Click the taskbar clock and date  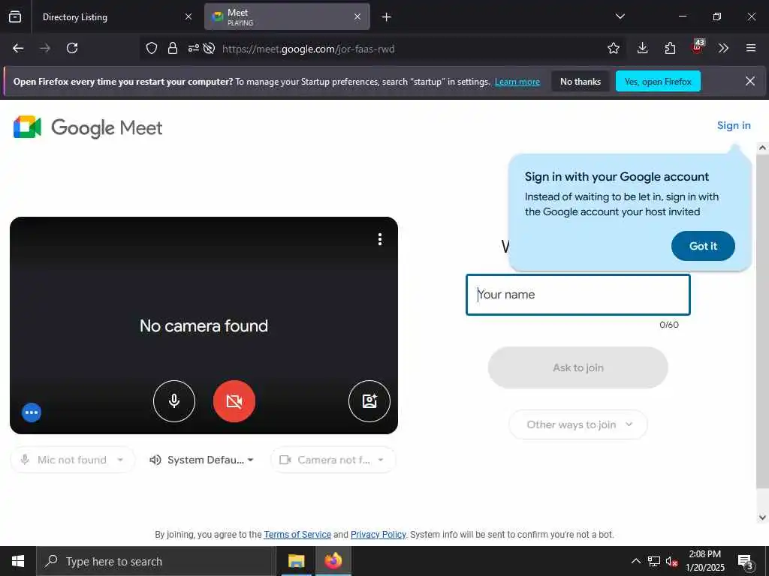(x=704, y=561)
